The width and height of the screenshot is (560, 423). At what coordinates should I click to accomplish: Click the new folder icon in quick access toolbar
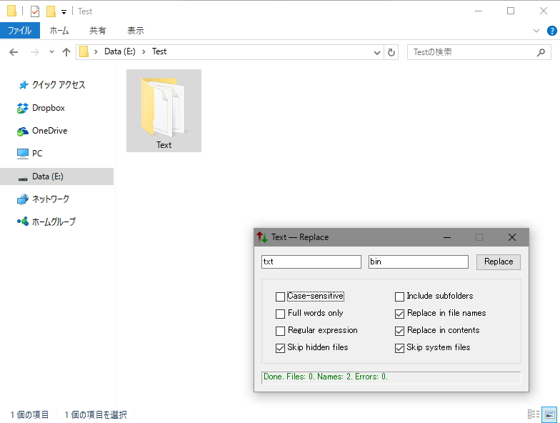click(51, 11)
